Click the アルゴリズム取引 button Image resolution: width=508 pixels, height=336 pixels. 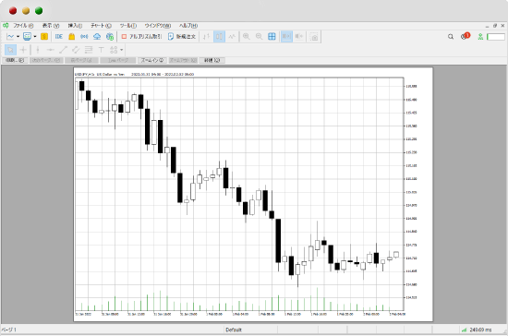click(x=141, y=37)
